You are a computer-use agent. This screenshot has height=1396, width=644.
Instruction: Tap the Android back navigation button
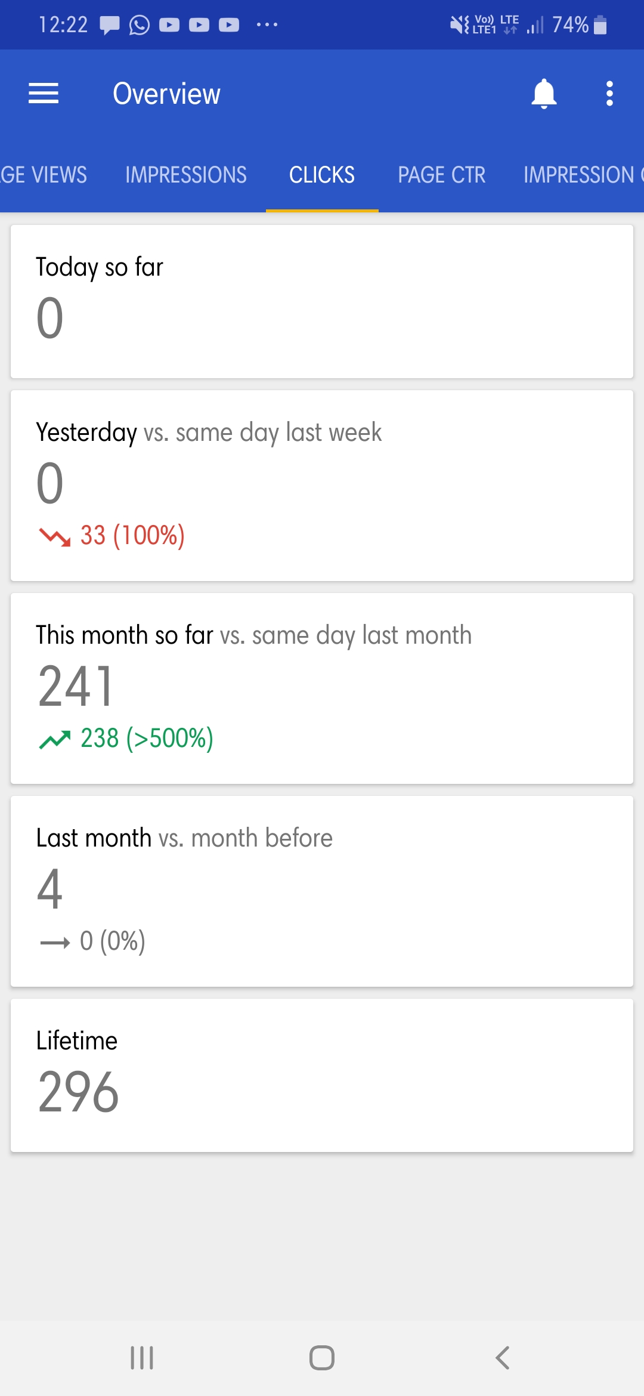click(503, 1358)
